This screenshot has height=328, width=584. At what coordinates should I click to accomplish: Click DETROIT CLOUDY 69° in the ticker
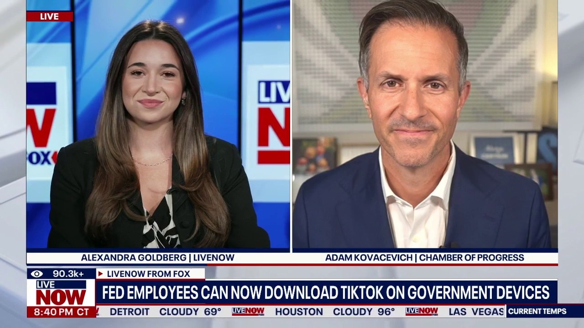[166, 312]
